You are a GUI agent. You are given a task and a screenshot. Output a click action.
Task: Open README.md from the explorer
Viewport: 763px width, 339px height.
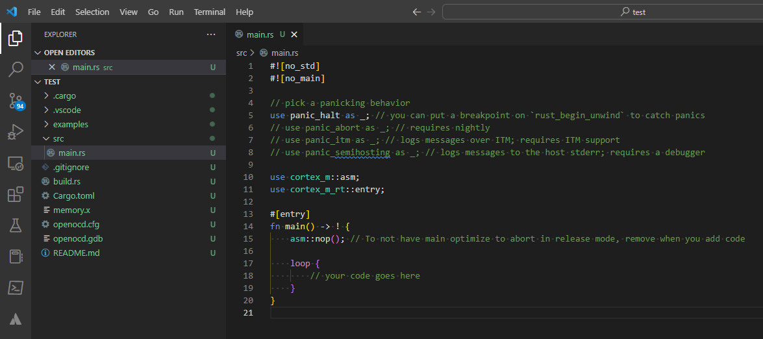[x=76, y=253]
